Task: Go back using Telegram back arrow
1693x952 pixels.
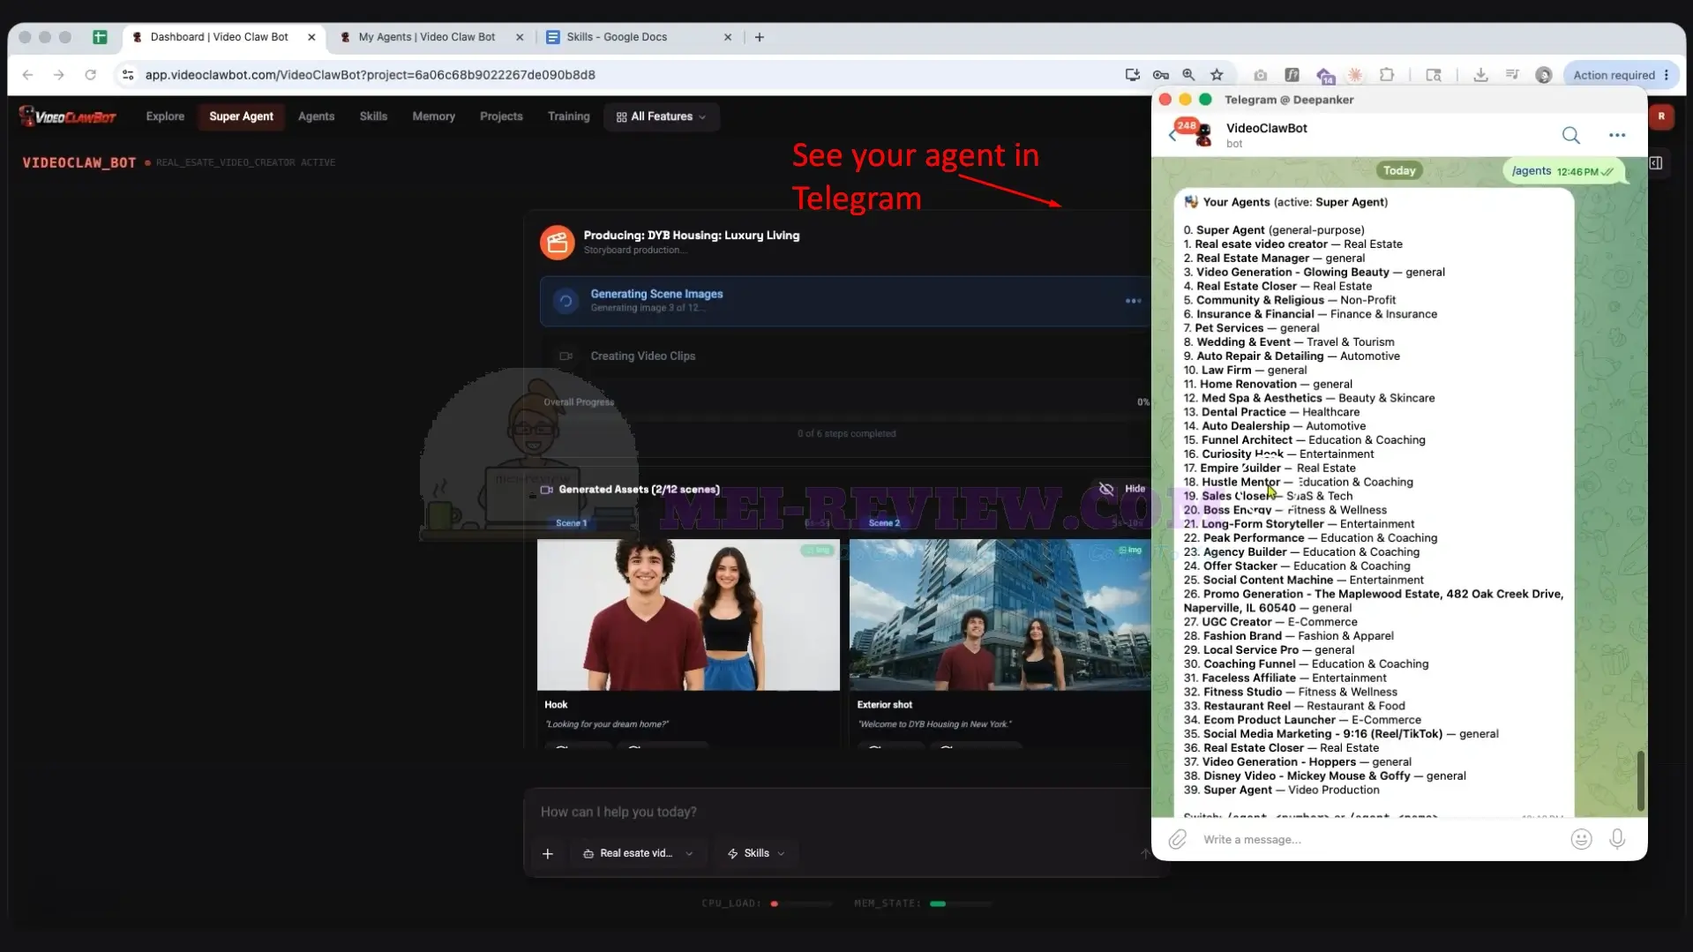Action: pyautogui.click(x=1172, y=135)
